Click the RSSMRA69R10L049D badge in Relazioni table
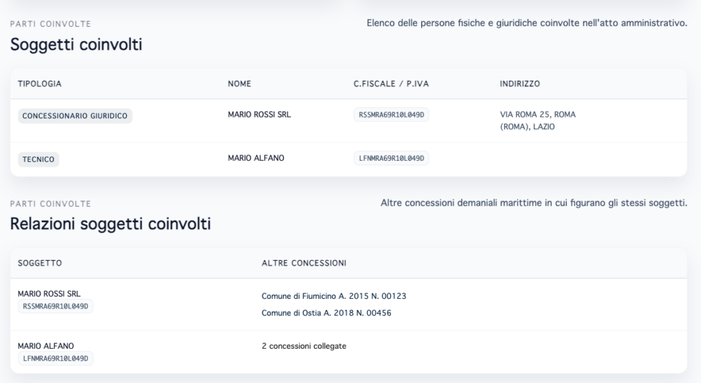The width and height of the screenshot is (701, 383). (55, 306)
